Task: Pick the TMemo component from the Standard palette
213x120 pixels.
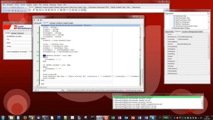Action: 49,10
